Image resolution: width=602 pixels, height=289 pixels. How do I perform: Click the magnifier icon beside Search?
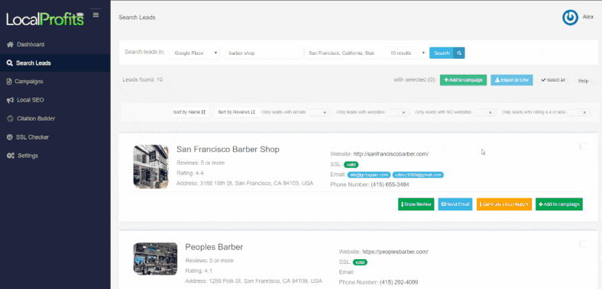point(459,53)
